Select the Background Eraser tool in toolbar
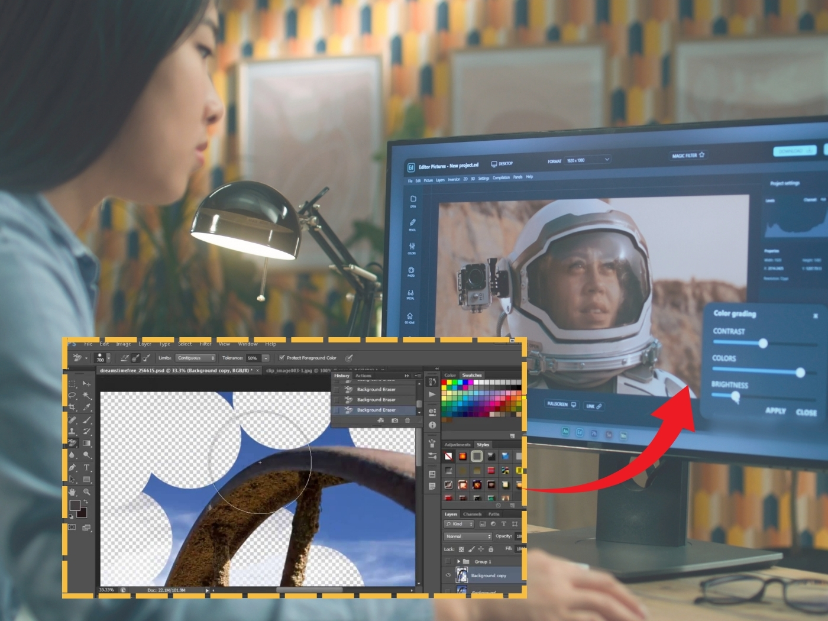This screenshot has width=828, height=621. [x=73, y=443]
